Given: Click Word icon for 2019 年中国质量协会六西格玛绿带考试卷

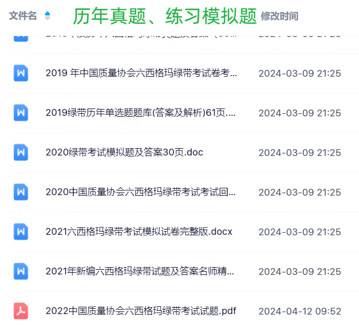Looking at the screenshot, I should [21, 73].
